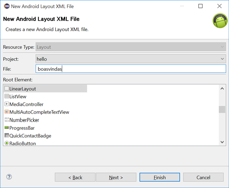Image resolution: width=229 pixels, height=188 pixels.
Task: Click the File name field containing boasvindas
Action: click(x=130, y=69)
